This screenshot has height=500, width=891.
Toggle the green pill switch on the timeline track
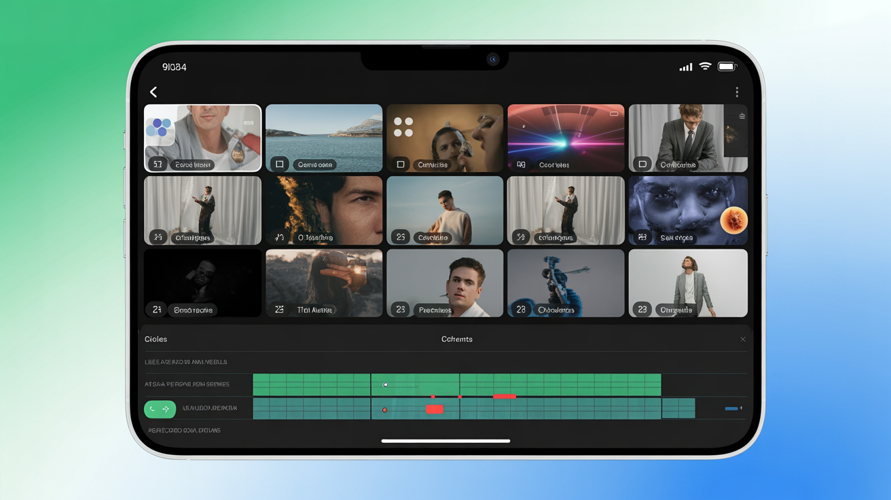pyautogui.click(x=160, y=409)
